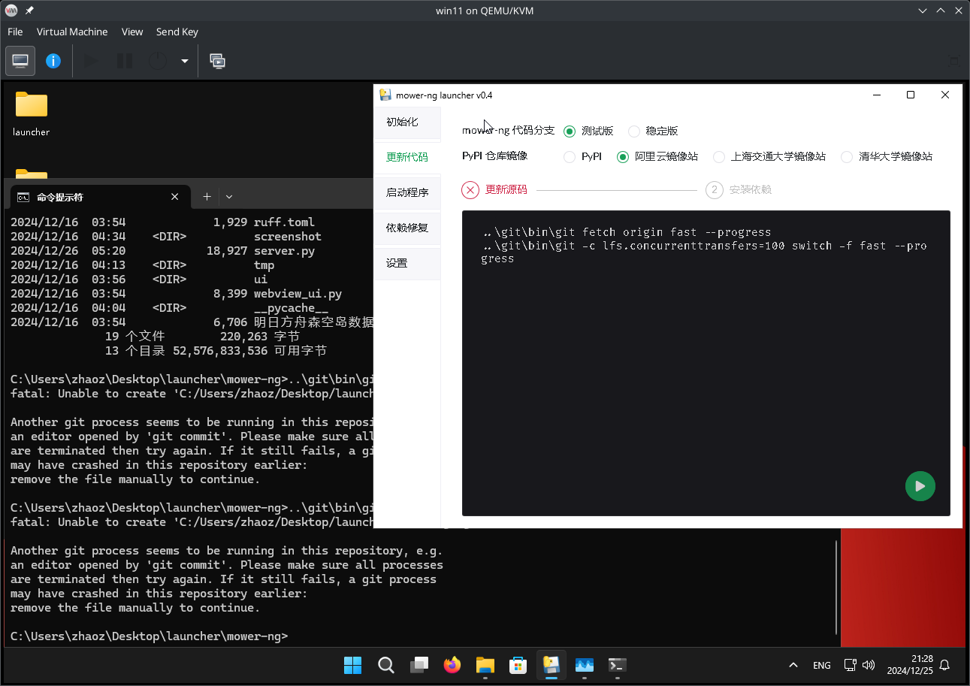
Task: Switch to Terminal taskbar icon
Action: coord(617,665)
